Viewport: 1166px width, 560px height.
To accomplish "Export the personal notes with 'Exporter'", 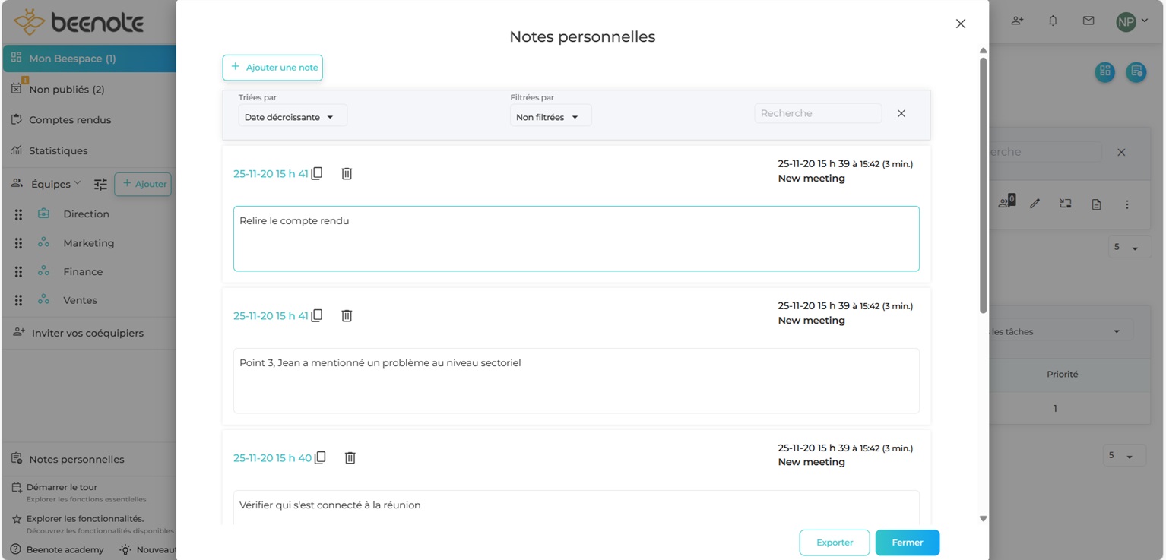I will [834, 543].
